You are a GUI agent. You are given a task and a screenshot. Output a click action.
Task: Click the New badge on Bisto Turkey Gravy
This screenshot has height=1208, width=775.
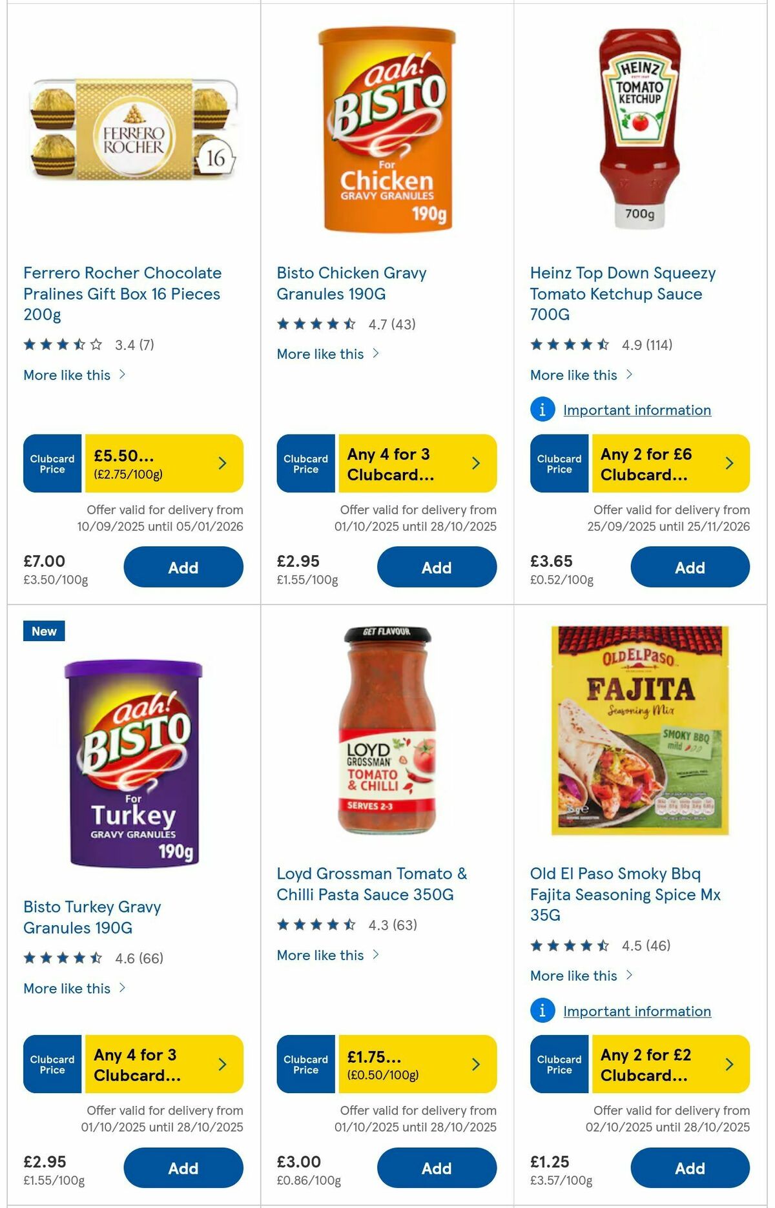coord(43,631)
